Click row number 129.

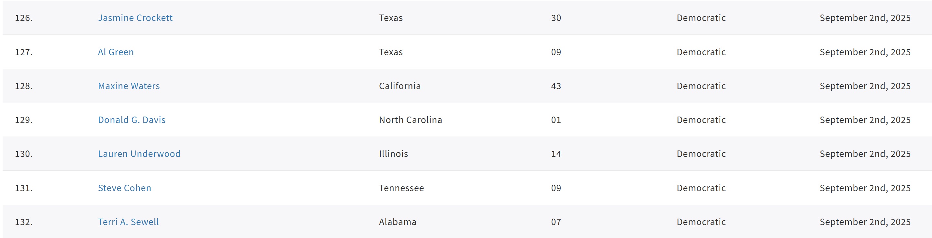24,120
